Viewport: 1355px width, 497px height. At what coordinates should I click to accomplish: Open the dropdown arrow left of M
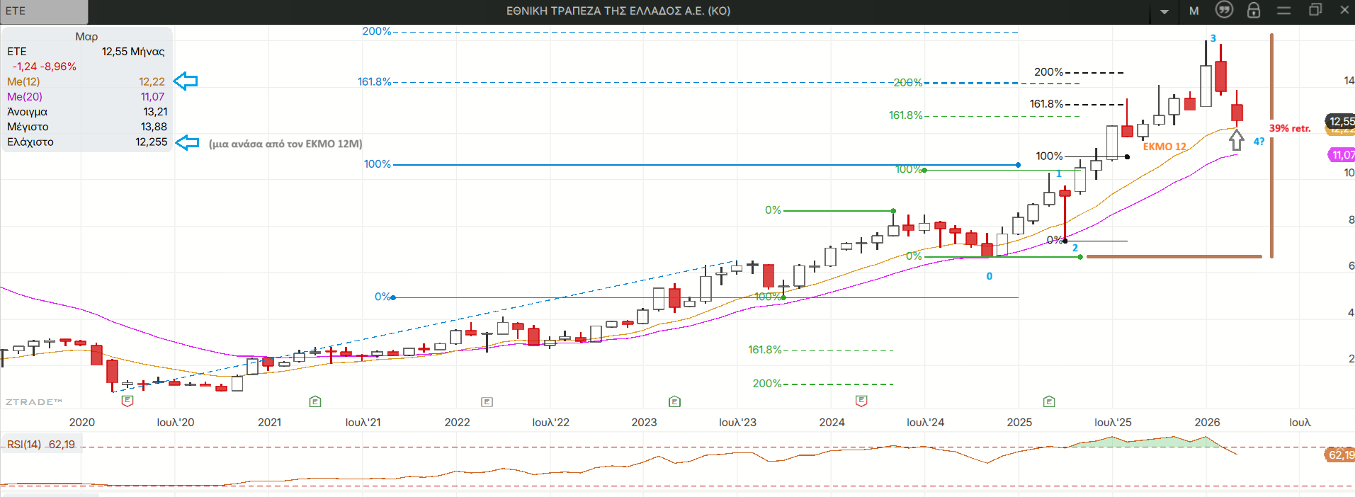[1164, 11]
